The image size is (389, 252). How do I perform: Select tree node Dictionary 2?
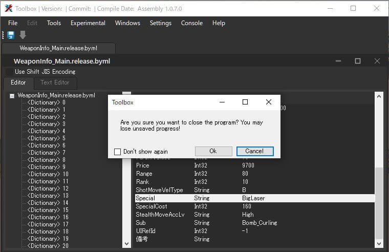pyautogui.click(x=47, y=117)
